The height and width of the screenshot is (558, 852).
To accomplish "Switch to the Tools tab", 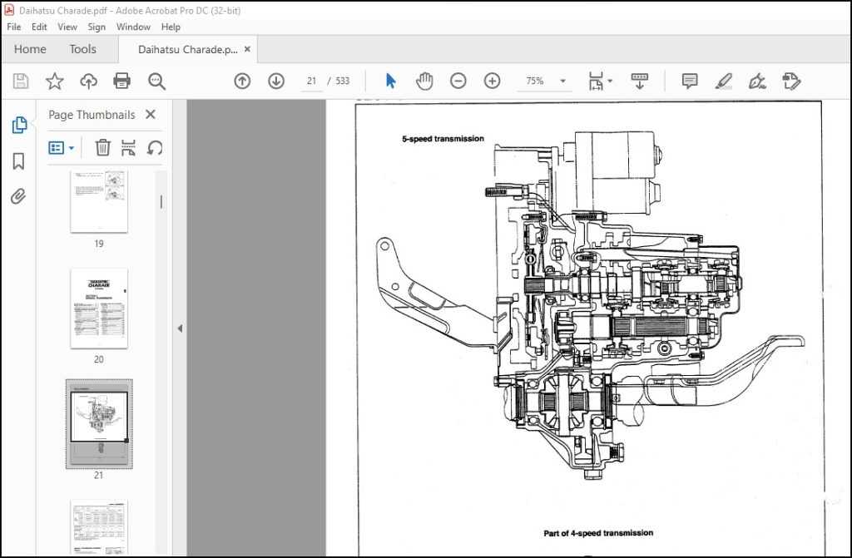I will [82, 49].
